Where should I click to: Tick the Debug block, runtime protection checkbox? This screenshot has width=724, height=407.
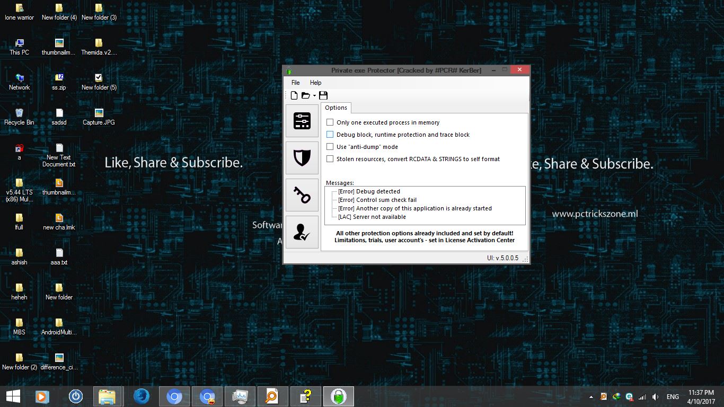(330, 135)
